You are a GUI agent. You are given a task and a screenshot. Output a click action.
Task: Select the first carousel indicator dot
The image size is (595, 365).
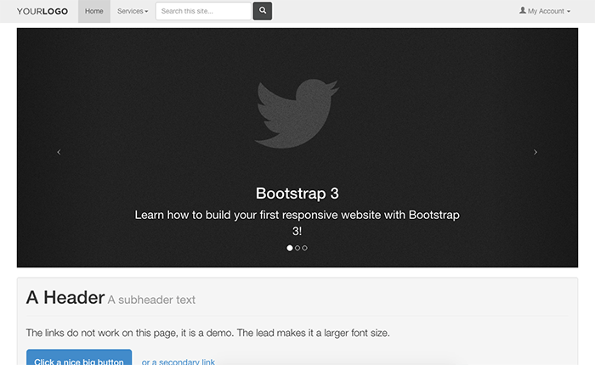tap(290, 248)
